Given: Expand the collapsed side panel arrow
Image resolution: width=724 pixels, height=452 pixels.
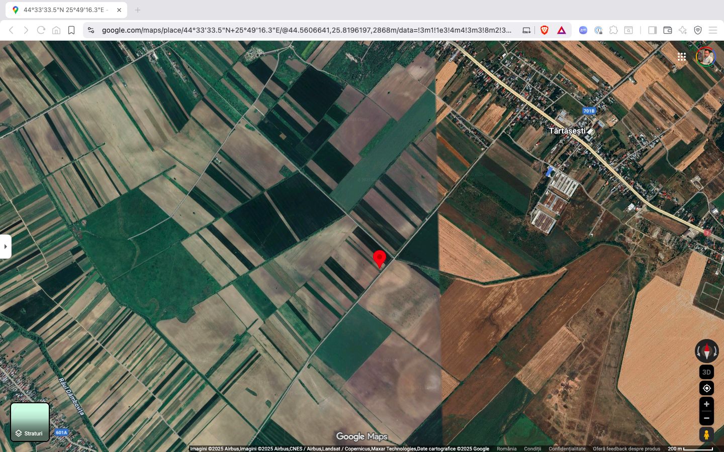Looking at the screenshot, I should click(x=6, y=247).
